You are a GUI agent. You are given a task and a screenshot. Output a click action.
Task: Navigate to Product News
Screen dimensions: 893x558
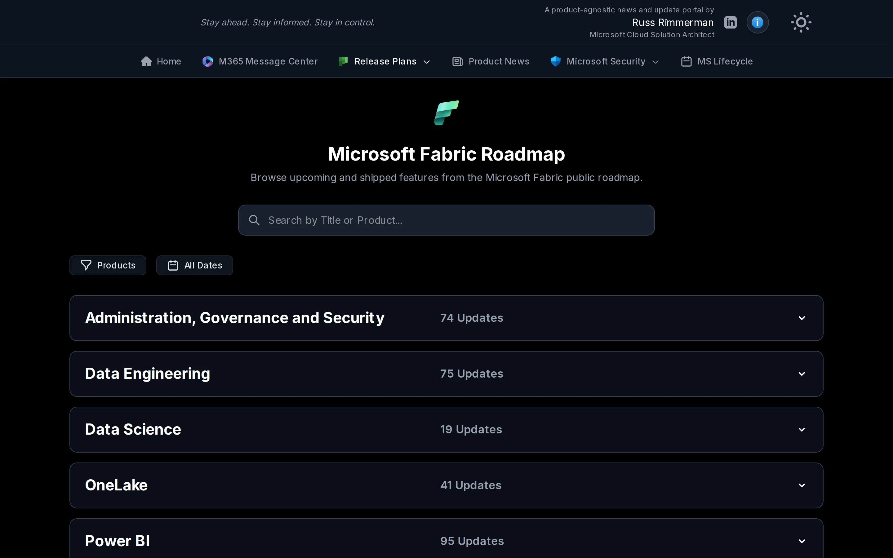click(491, 61)
